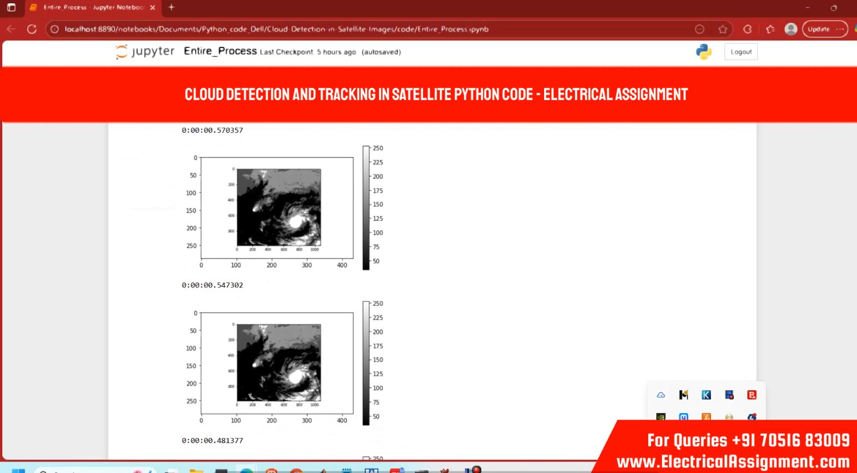The width and height of the screenshot is (857, 473).
Task: Select the Entire_Process Jupyter Notebook tab
Action: pyautogui.click(x=93, y=8)
